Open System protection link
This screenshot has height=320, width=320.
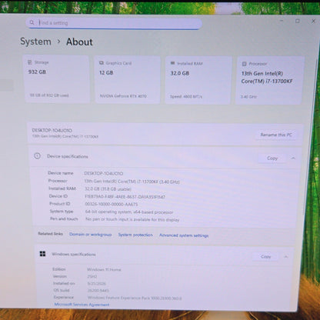coord(135,235)
